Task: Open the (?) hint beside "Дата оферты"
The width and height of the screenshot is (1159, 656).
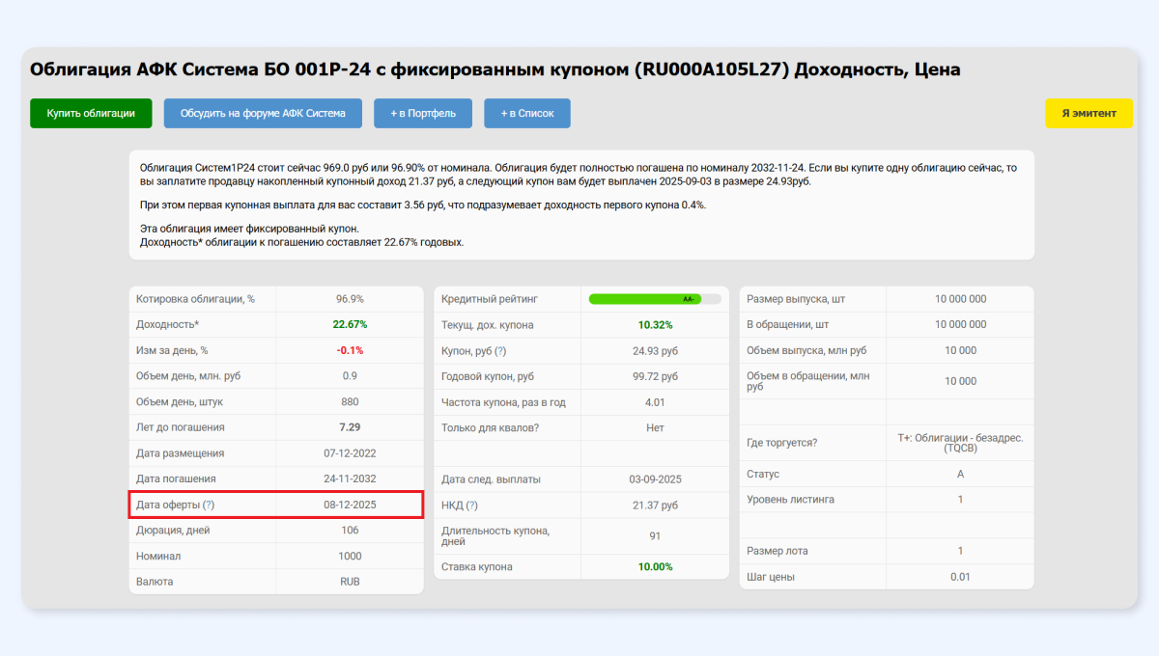Action: click(x=209, y=505)
